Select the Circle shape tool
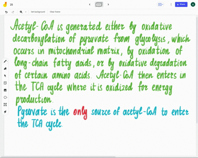The height and width of the screenshot is (158, 198). coord(5,98)
